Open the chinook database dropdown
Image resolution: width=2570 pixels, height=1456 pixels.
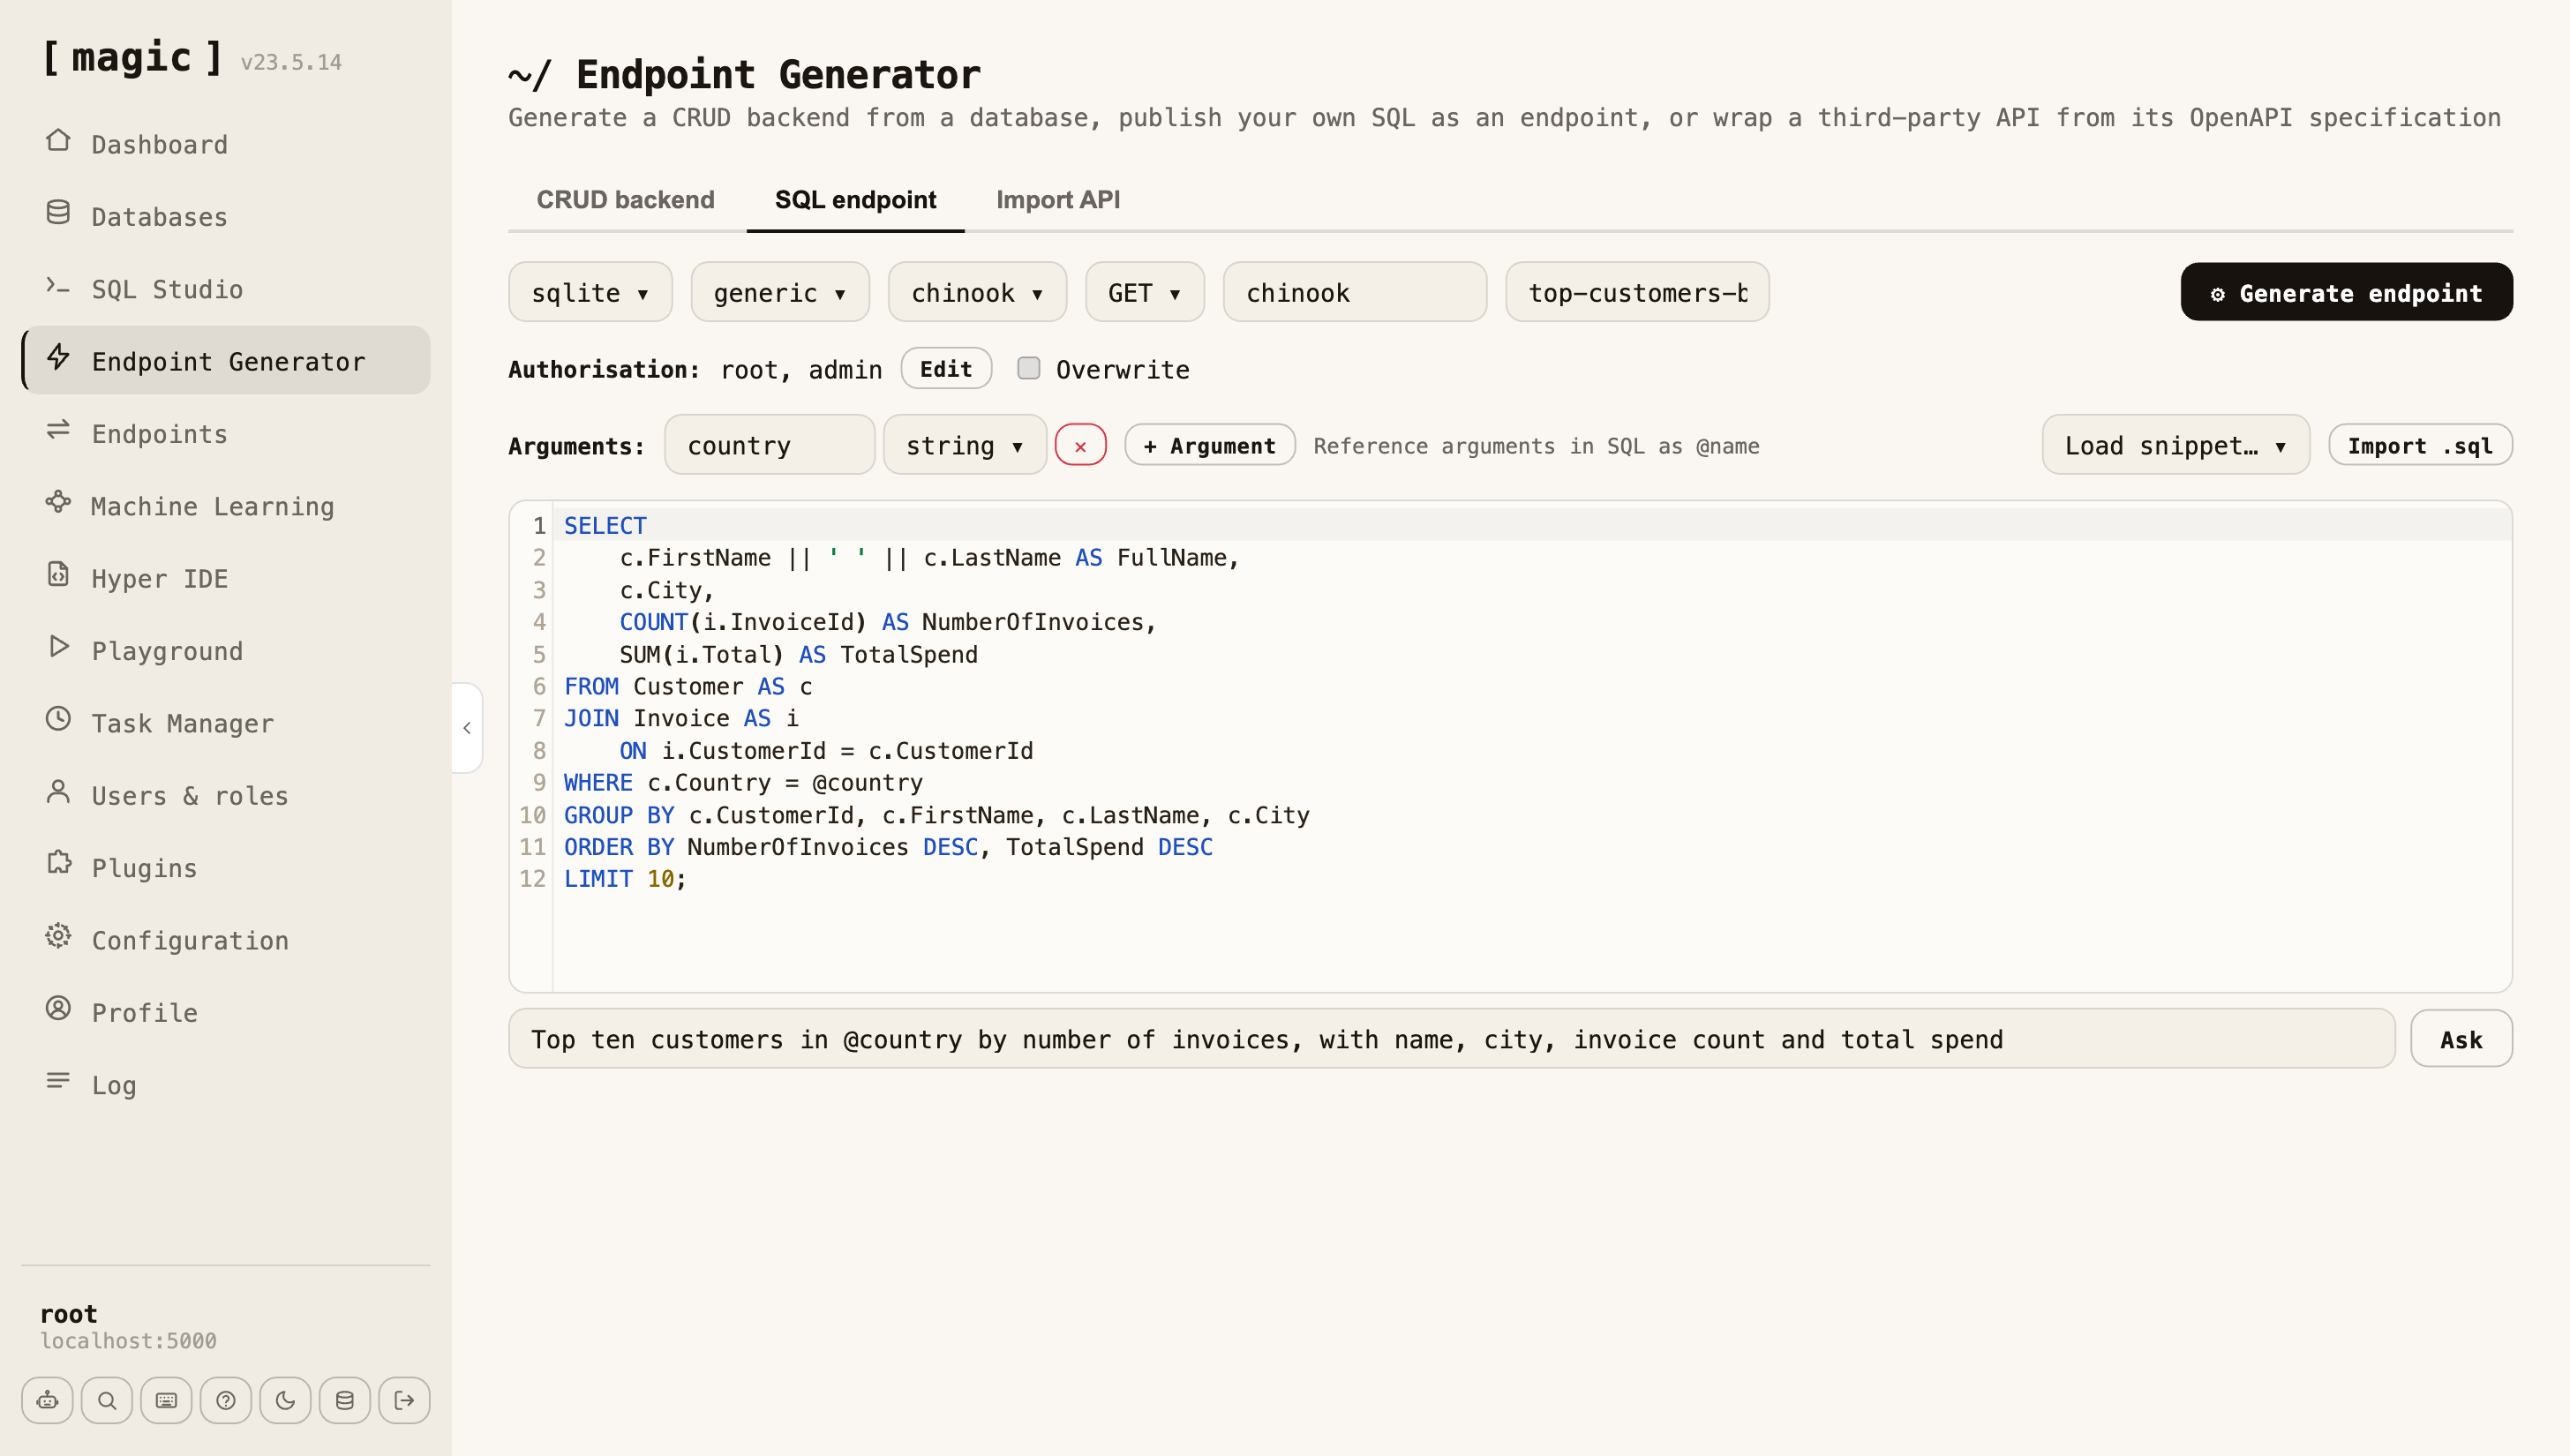pos(977,292)
